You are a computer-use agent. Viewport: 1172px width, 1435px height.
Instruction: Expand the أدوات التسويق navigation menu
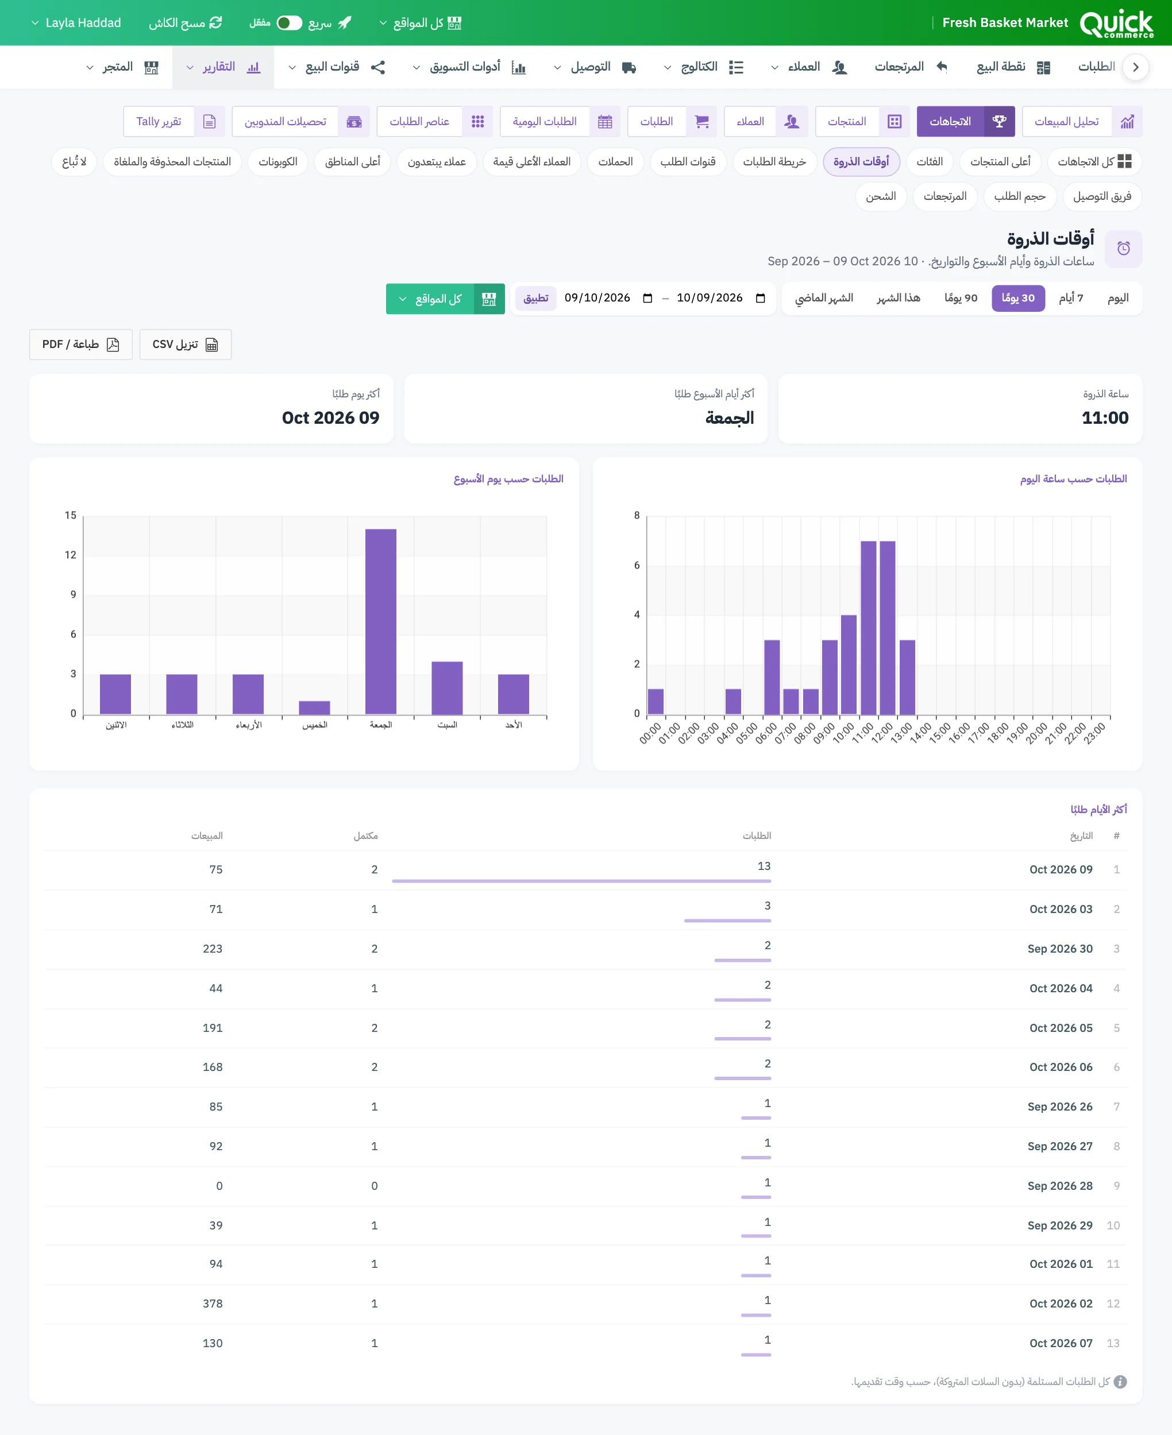tap(469, 67)
